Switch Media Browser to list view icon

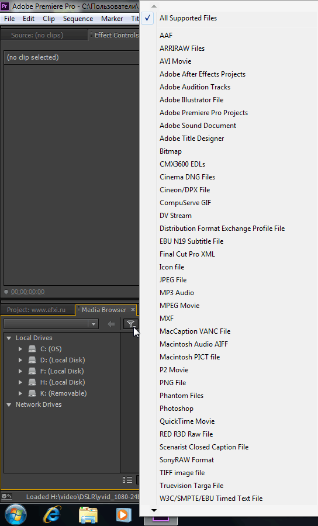pos(127,480)
